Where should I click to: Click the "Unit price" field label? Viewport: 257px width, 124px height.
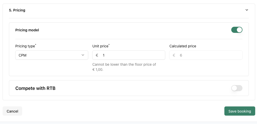(x=100, y=46)
